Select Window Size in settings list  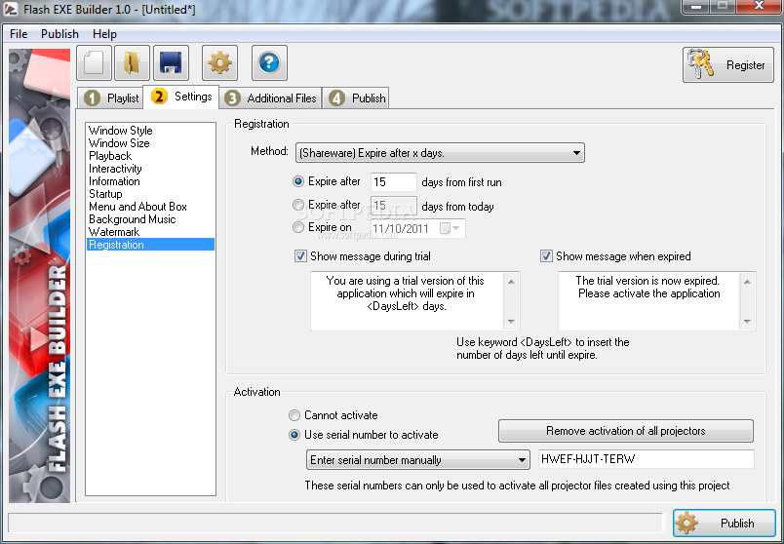coord(119,143)
